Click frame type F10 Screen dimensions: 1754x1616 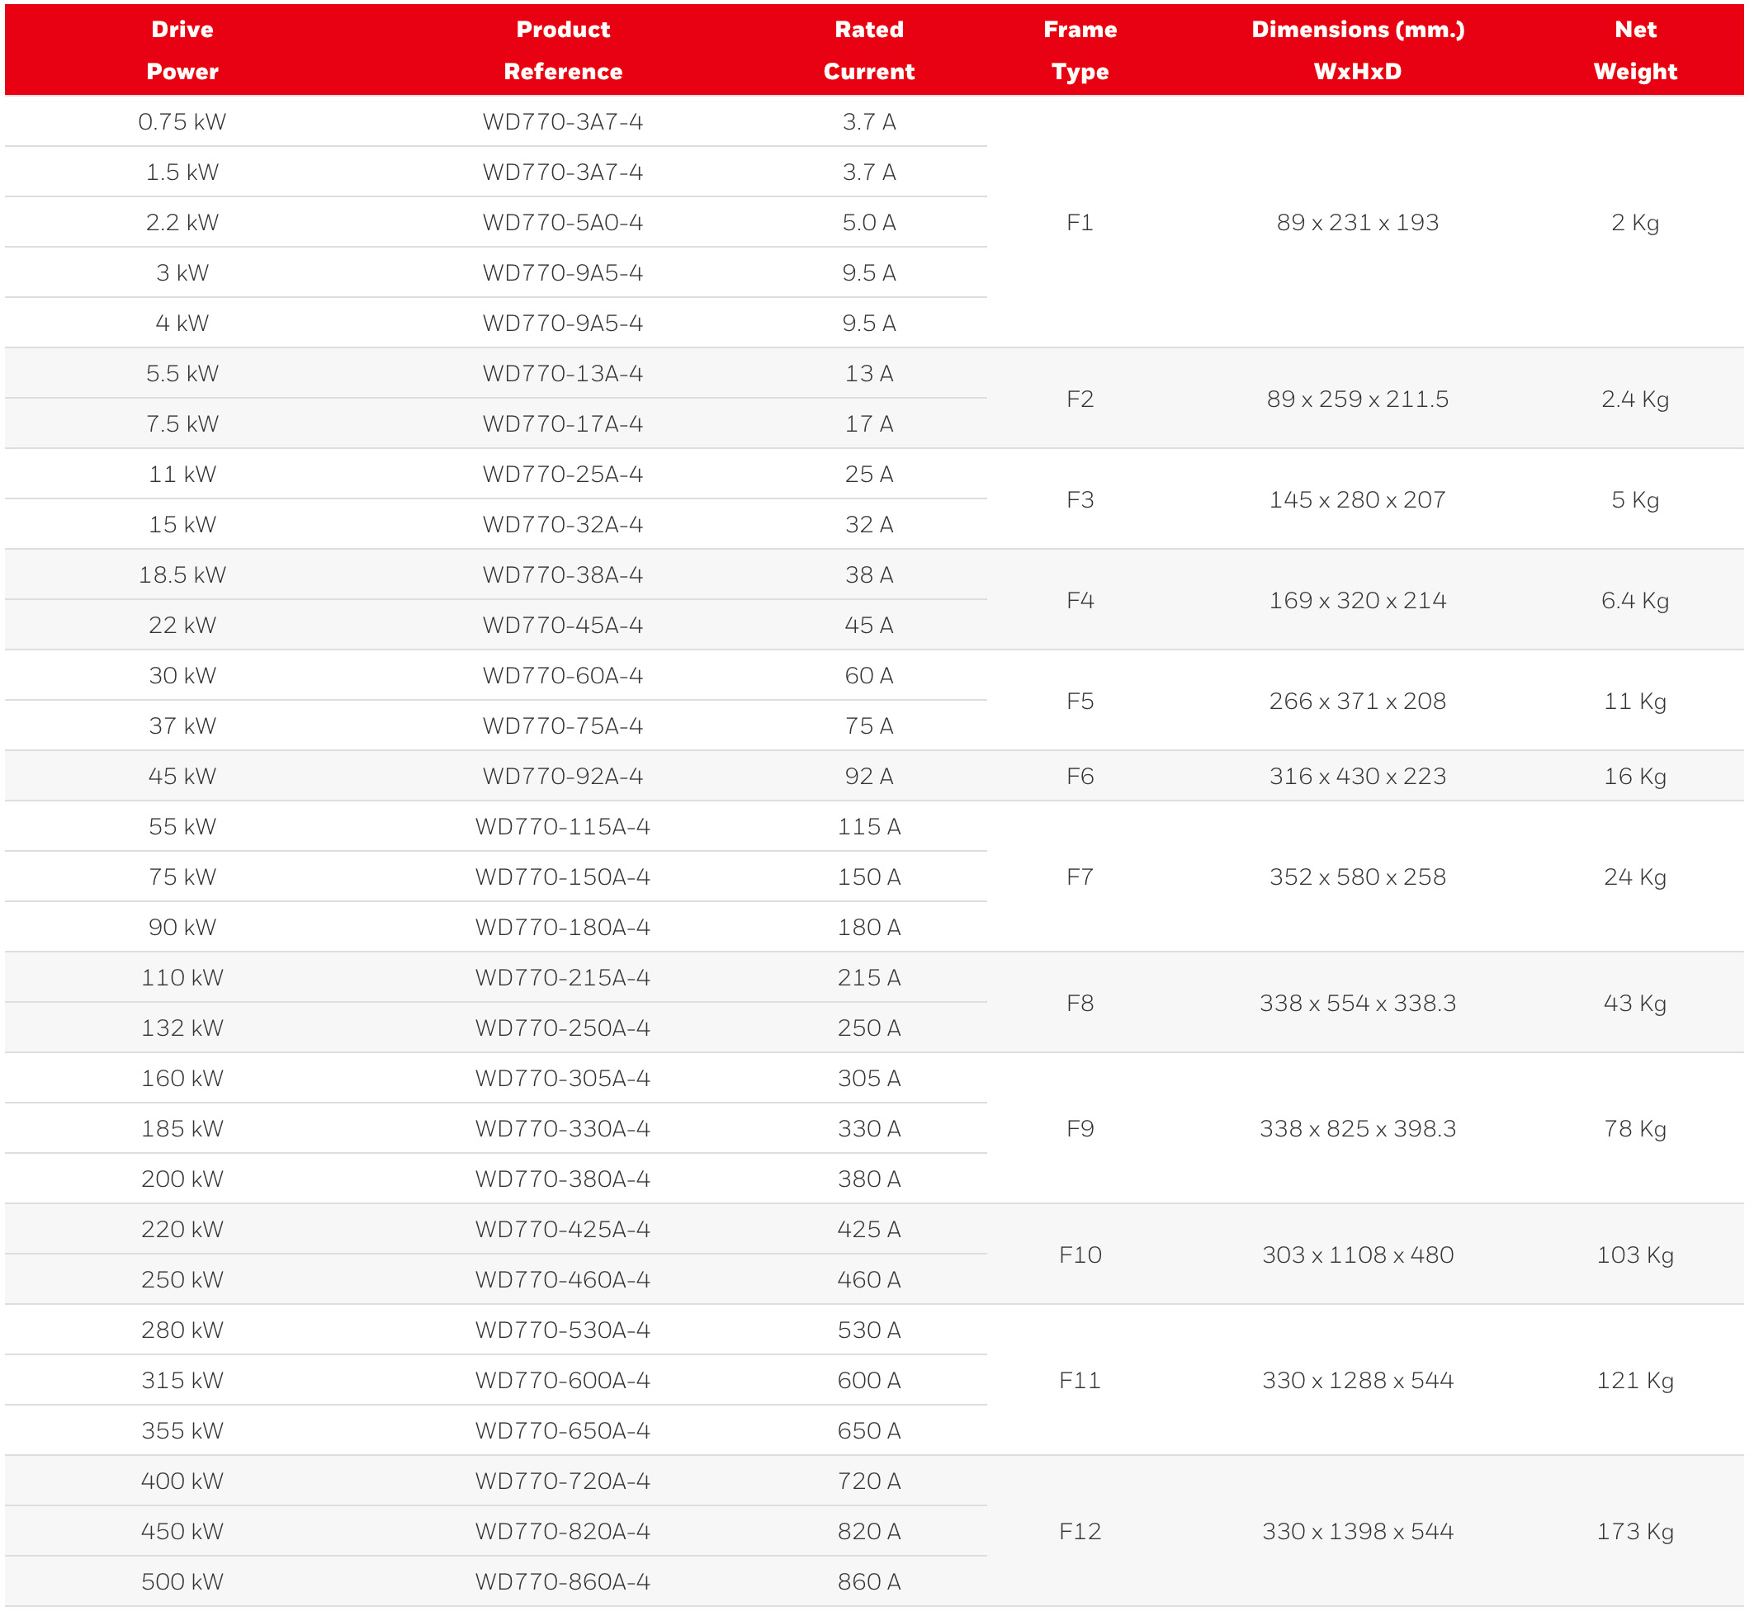[x=1080, y=1255]
